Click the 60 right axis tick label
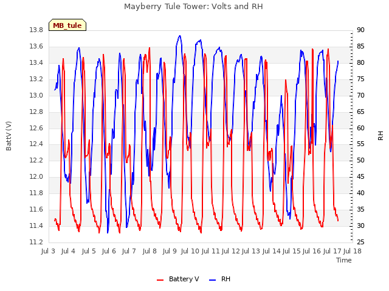 pyautogui.click(x=360, y=128)
